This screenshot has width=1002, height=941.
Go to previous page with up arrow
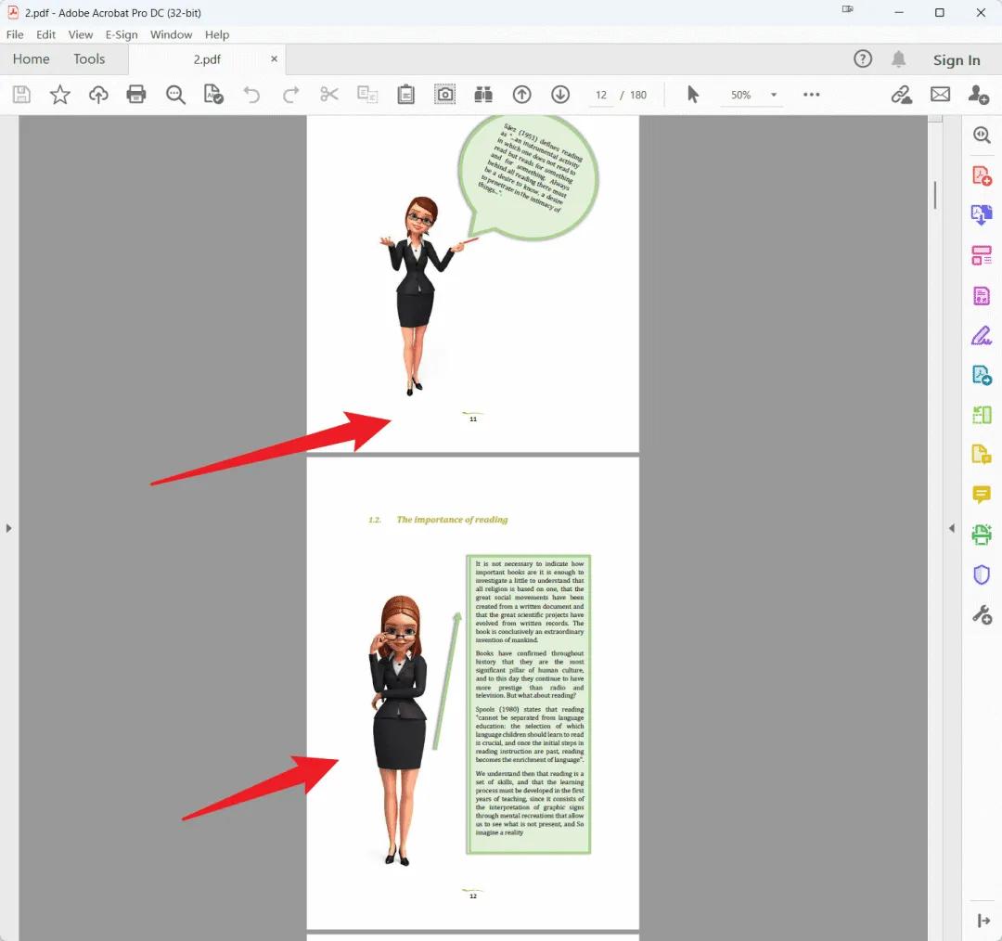tap(522, 95)
